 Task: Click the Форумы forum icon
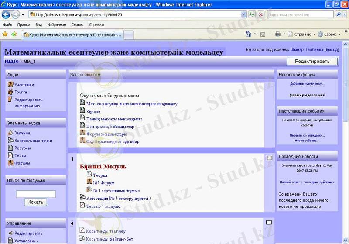pos(10,163)
